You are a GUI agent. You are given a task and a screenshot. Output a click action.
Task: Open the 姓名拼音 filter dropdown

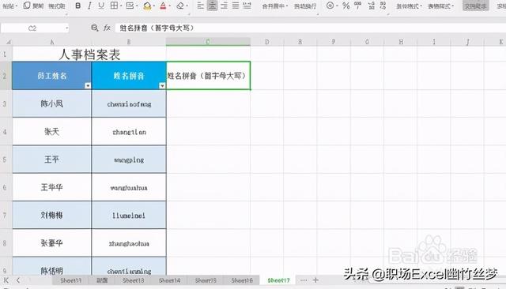point(162,86)
